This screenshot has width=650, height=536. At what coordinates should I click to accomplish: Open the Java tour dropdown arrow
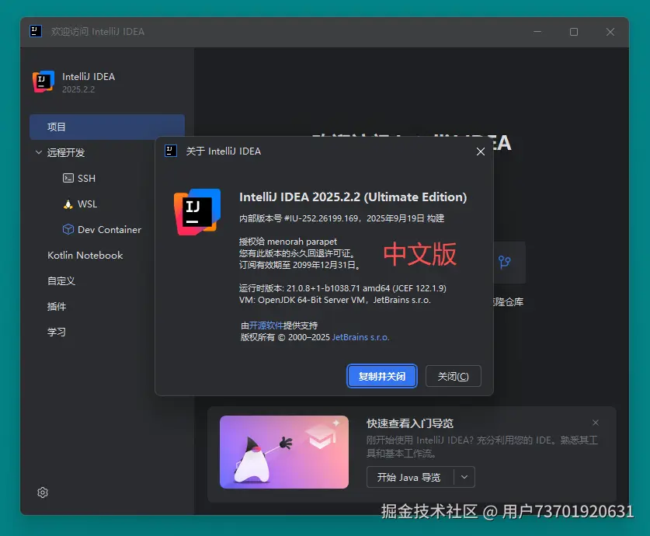(464, 477)
